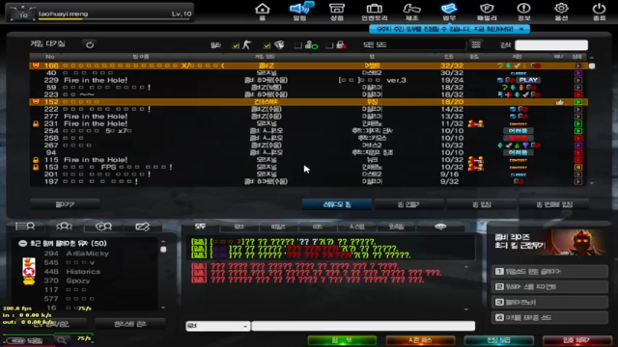
Task: Select the first 'All' chat tab
Action: [x=200, y=227]
